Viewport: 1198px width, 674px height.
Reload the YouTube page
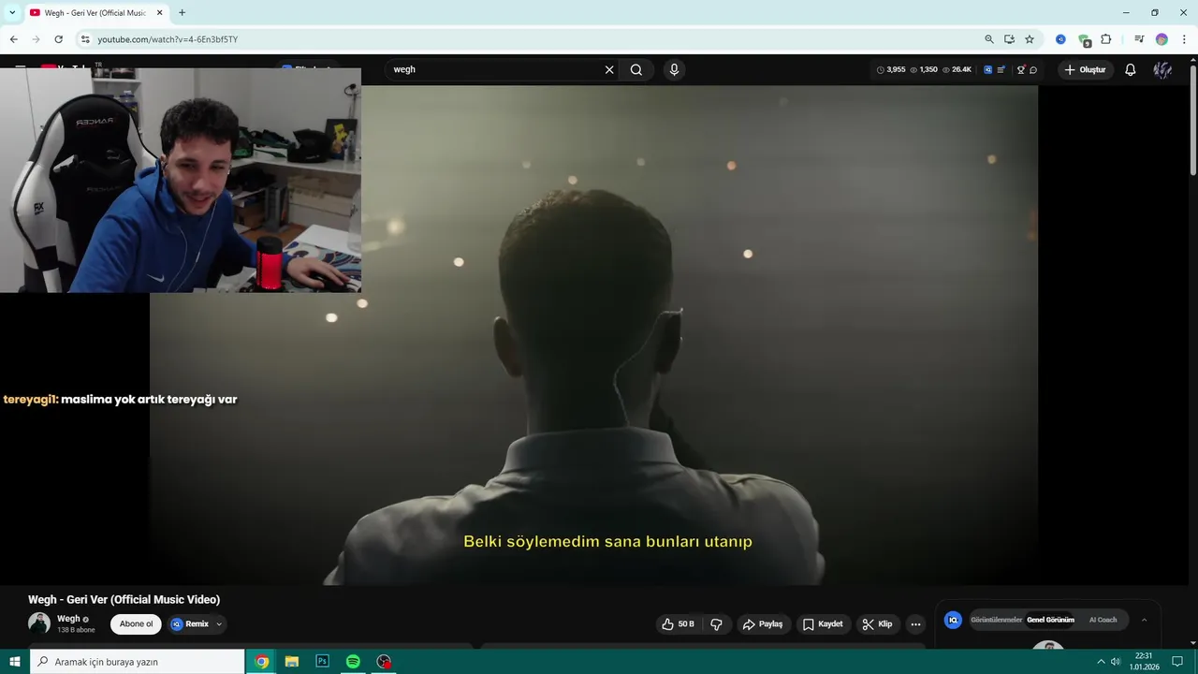pos(58,39)
